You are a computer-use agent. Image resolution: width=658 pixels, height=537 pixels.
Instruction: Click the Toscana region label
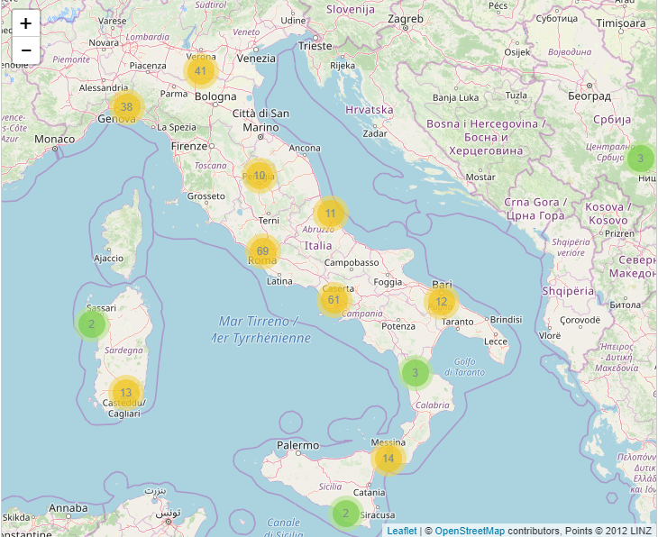210,166
